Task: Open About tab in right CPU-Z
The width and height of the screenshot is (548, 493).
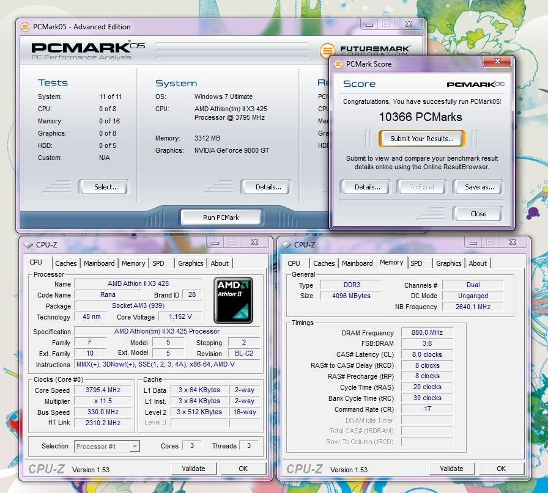Action: 478,263
